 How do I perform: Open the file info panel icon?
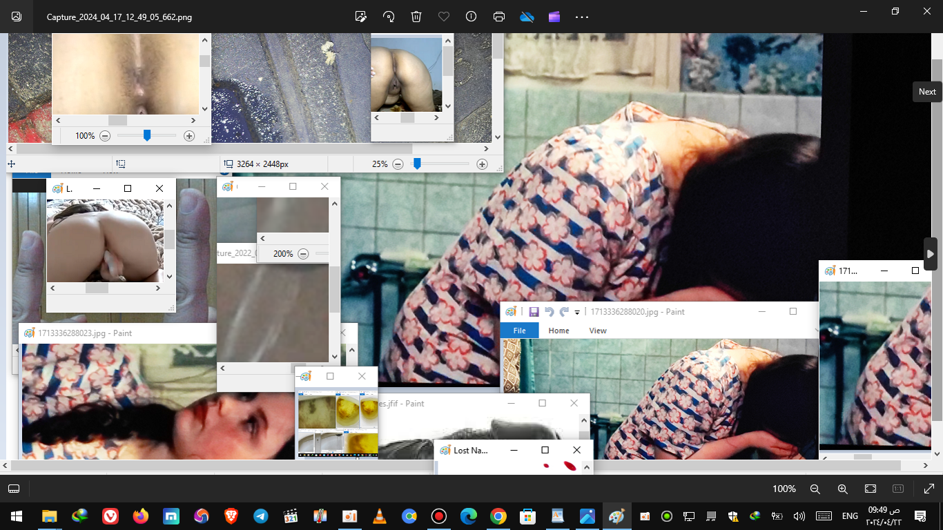point(471,17)
